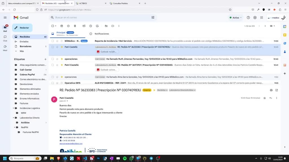The image size is (289, 162).
Task: Open Chat section in left rail
Action: point(5,38)
